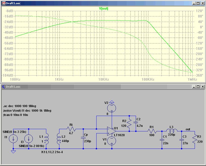The image size is (206, 166).
Task: Click the ground symbol below I1
Action: point(13,152)
